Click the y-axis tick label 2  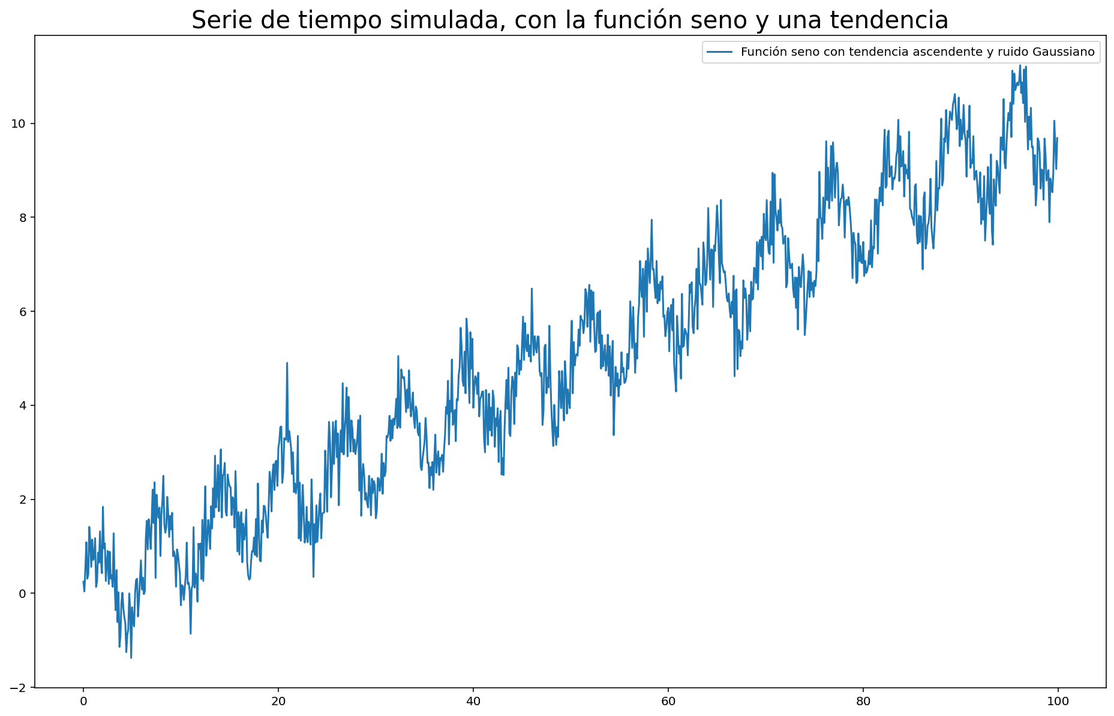coord(22,500)
